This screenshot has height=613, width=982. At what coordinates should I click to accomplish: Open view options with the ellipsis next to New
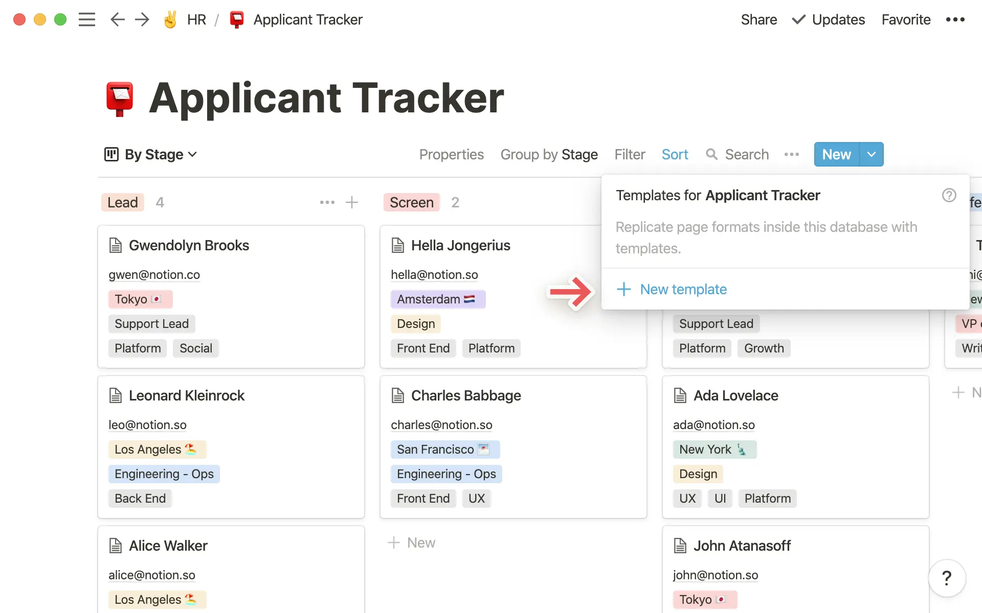click(x=791, y=154)
